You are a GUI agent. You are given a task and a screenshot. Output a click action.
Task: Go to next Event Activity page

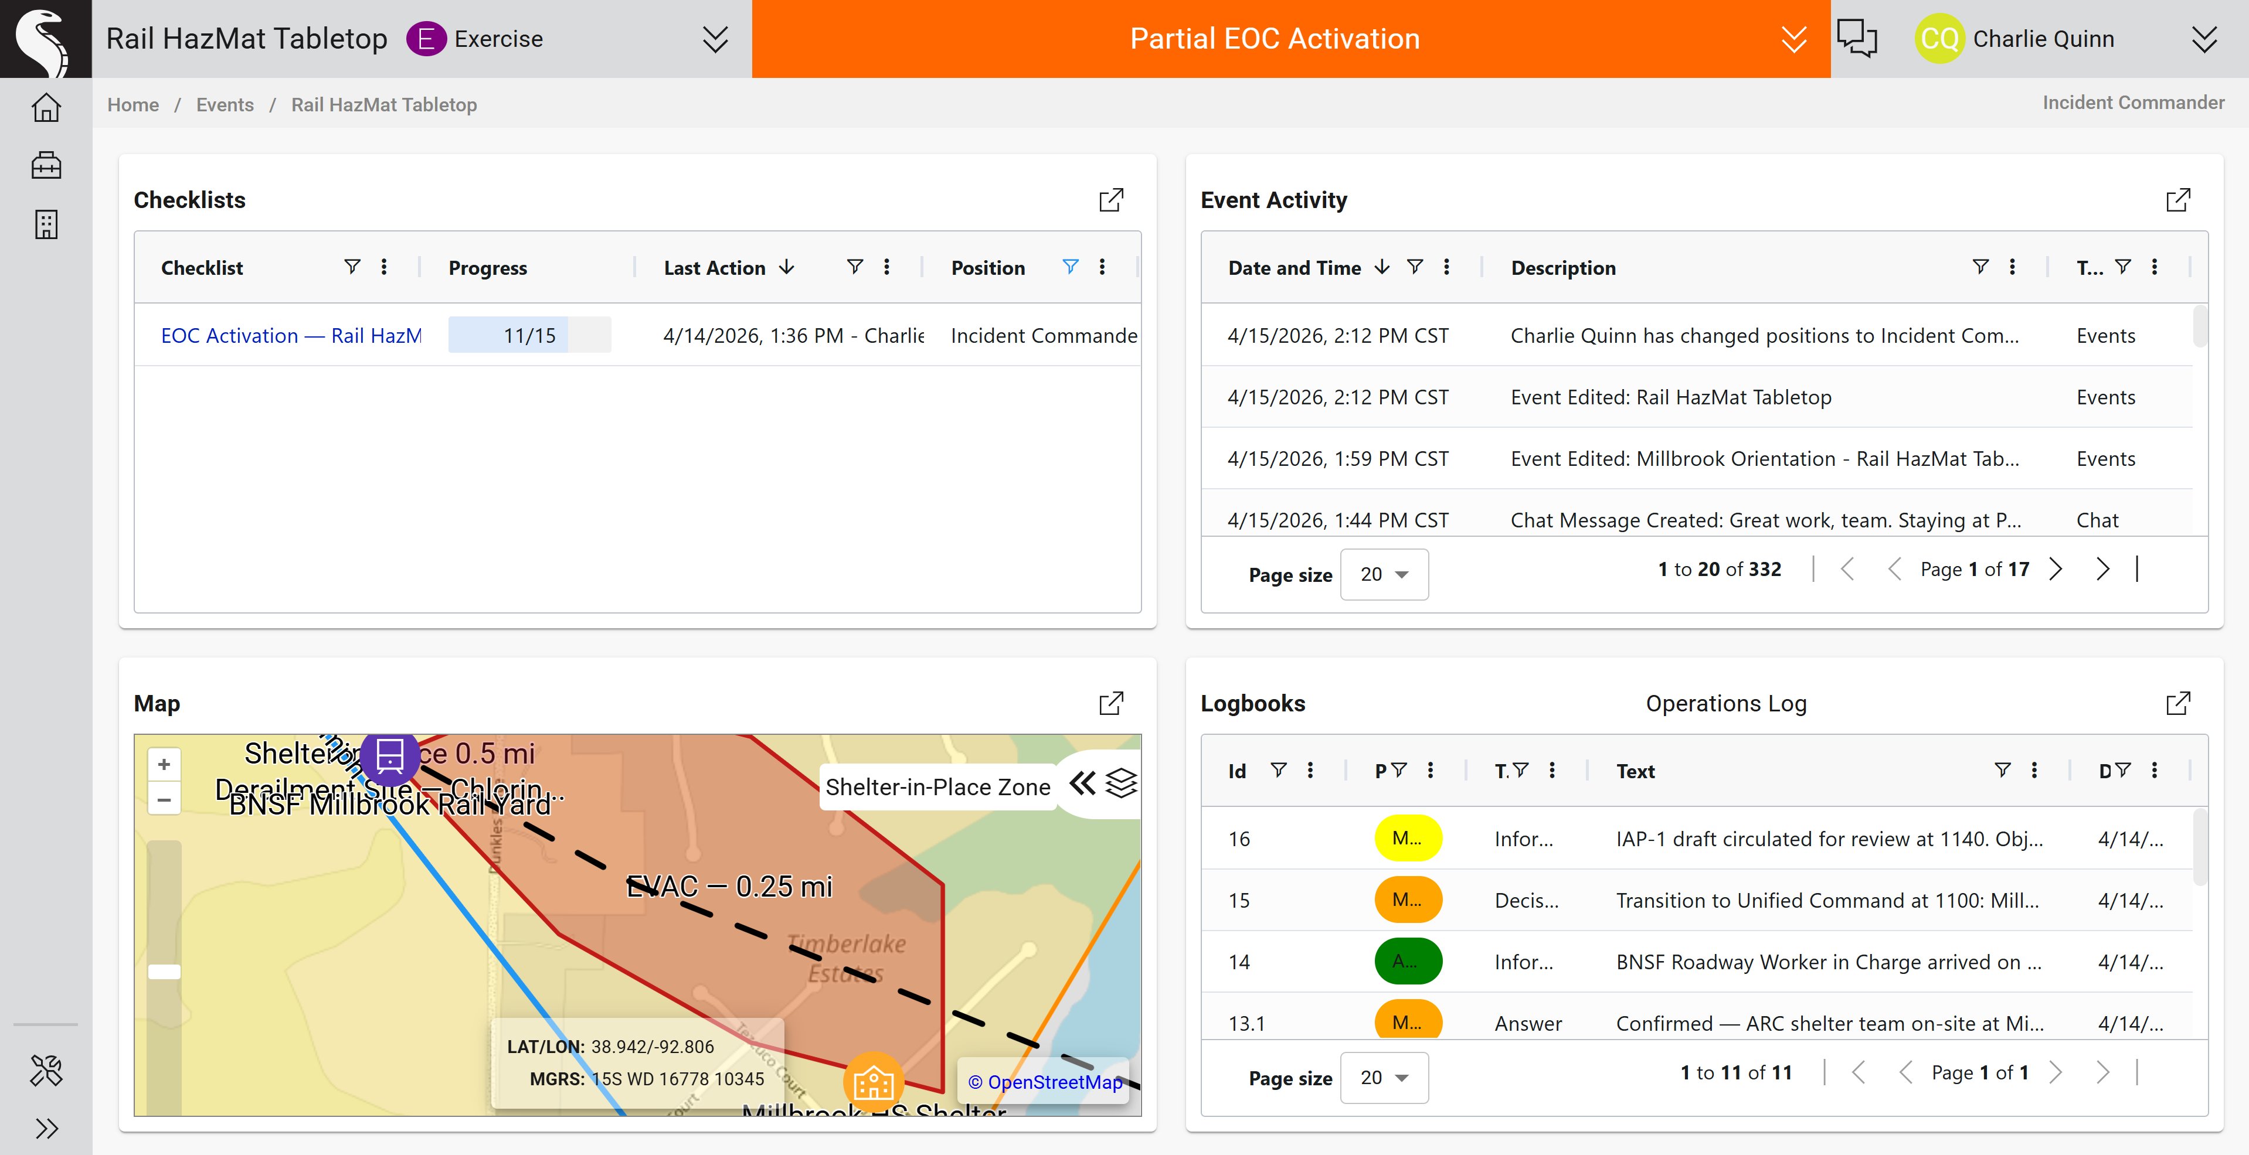[2056, 570]
